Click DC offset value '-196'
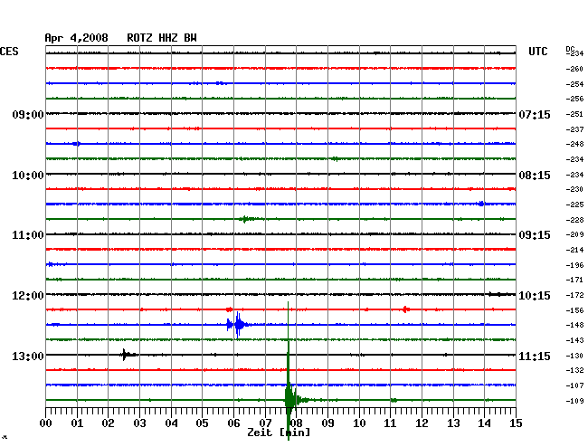This screenshot has height=447, width=588. tap(574, 265)
